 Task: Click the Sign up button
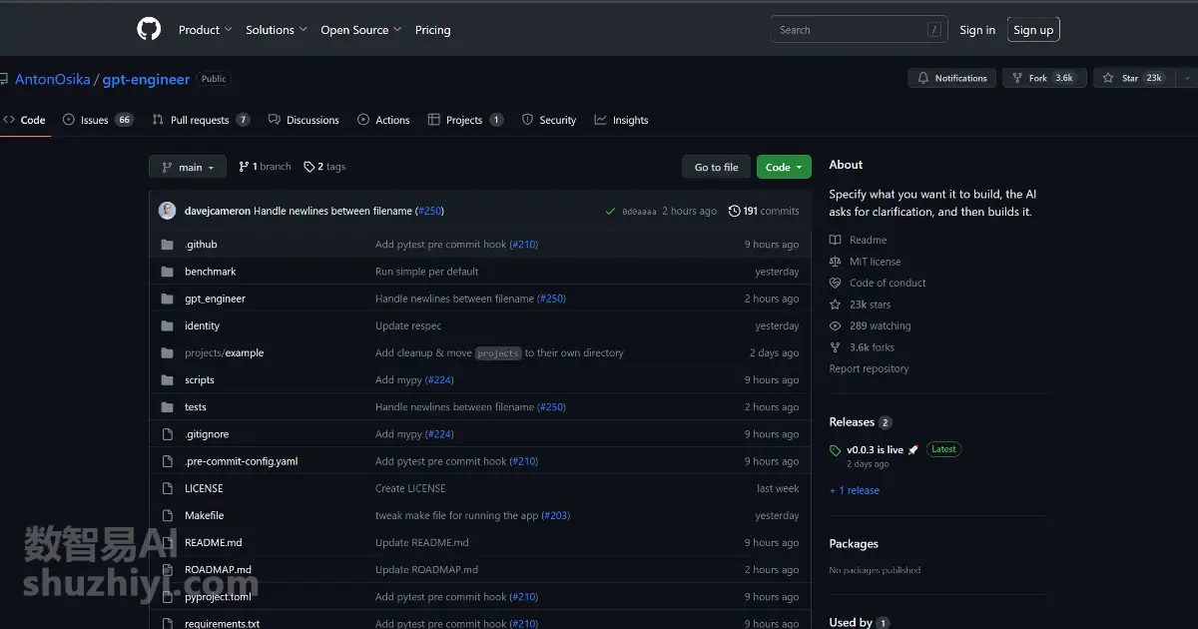coord(1033,30)
